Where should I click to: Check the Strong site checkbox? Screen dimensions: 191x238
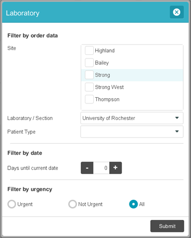click(x=89, y=75)
